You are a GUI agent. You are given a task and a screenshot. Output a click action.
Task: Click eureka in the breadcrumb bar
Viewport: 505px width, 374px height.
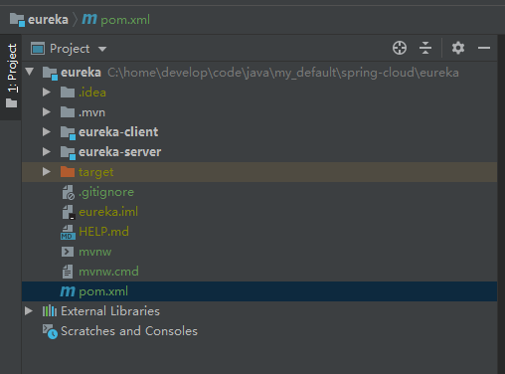click(x=48, y=20)
